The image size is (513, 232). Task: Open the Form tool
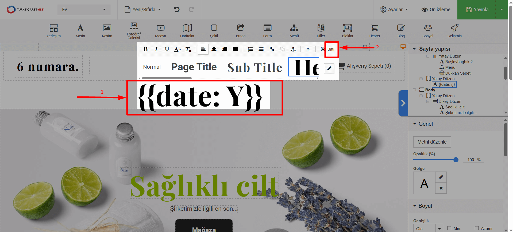(x=267, y=31)
